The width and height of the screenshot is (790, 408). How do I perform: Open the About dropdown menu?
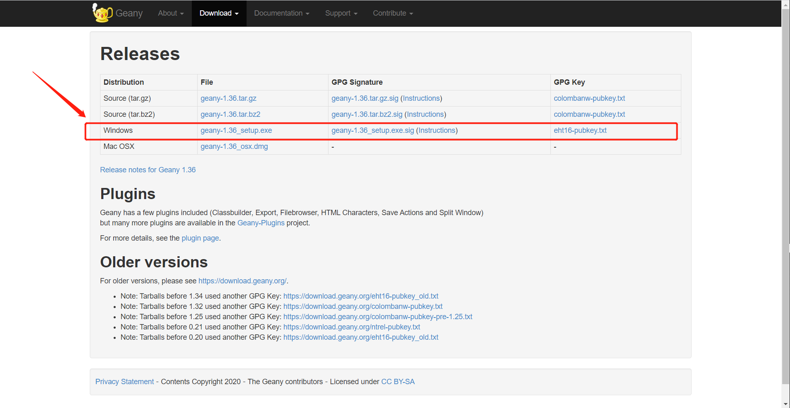(x=171, y=13)
